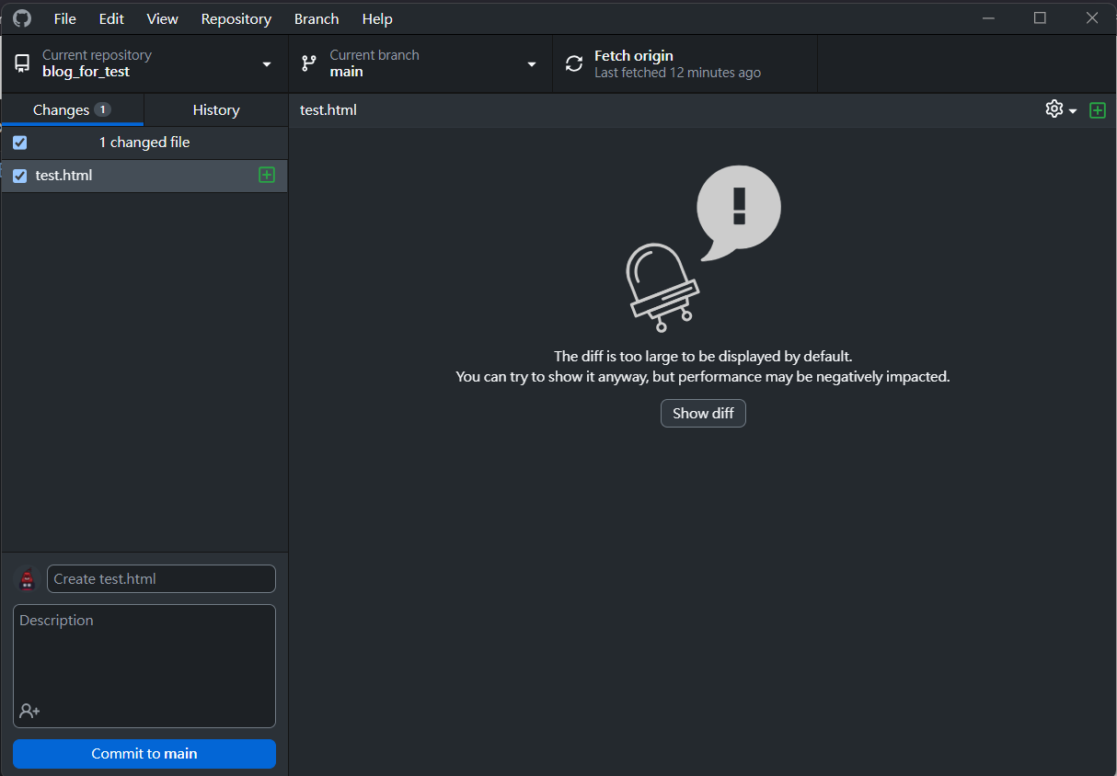Switch to the Changes tab

pyautogui.click(x=72, y=109)
